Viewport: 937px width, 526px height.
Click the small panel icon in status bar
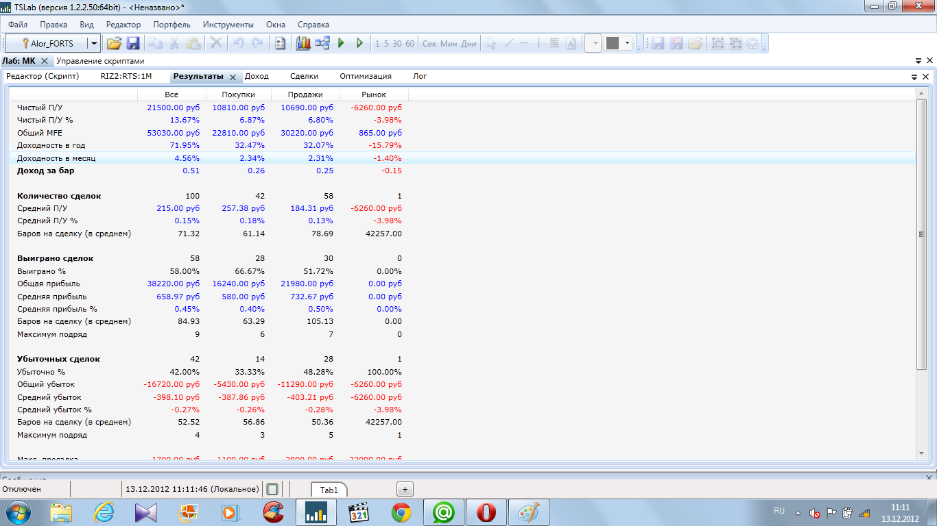pyautogui.click(x=272, y=489)
